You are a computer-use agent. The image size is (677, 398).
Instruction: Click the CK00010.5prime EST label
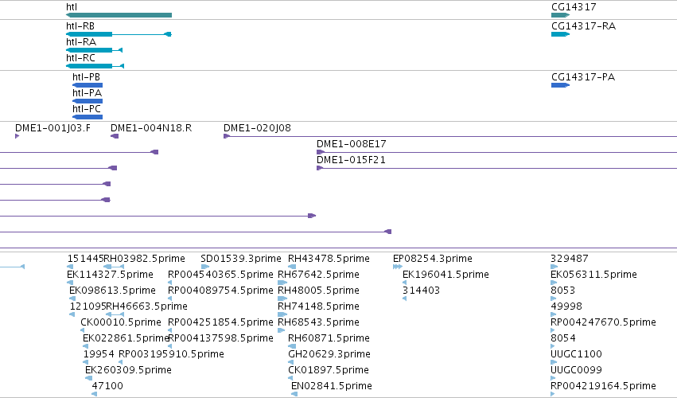(x=121, y=322)
